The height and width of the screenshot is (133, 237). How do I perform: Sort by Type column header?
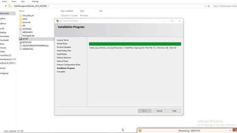tap(82, 11)
